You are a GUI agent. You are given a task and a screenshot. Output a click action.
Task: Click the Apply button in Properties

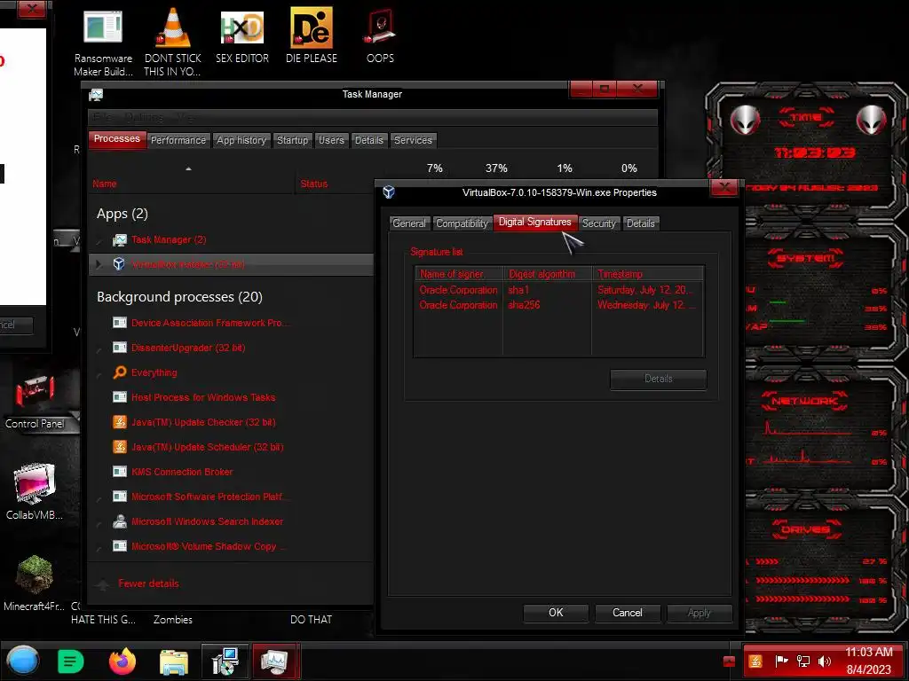700,613
